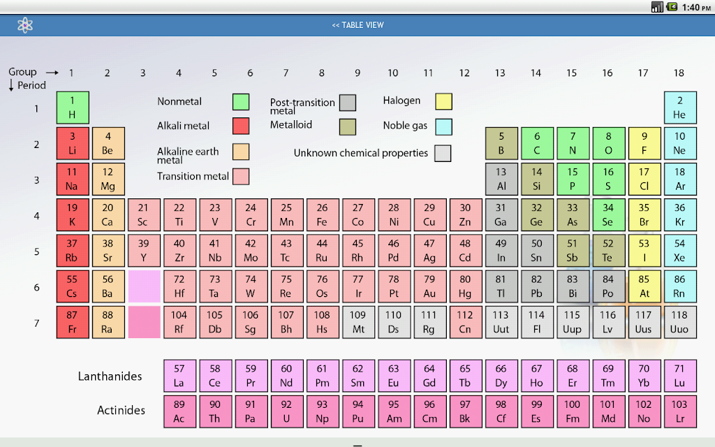
Task: Click the battery status bar icon
Action: pos(672,7)
